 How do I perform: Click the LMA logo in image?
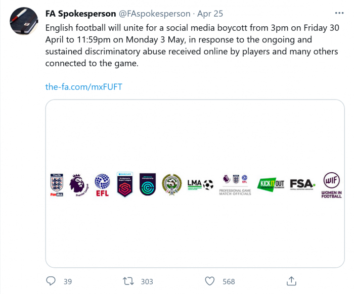200,184
